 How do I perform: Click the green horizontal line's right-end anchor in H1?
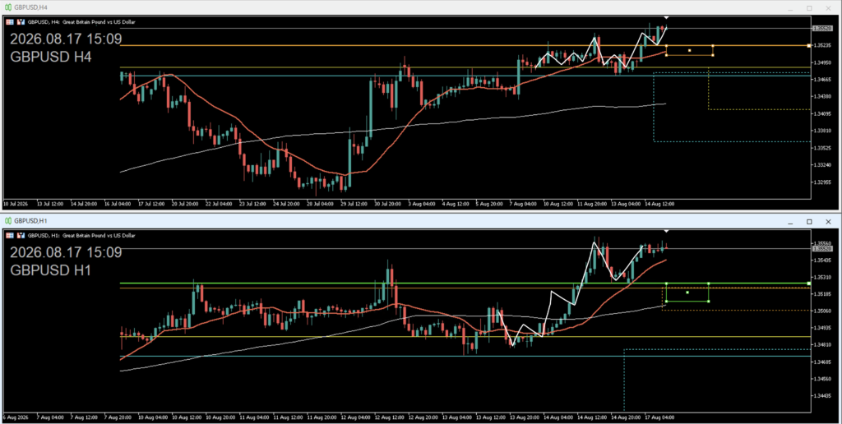[809, 283]
